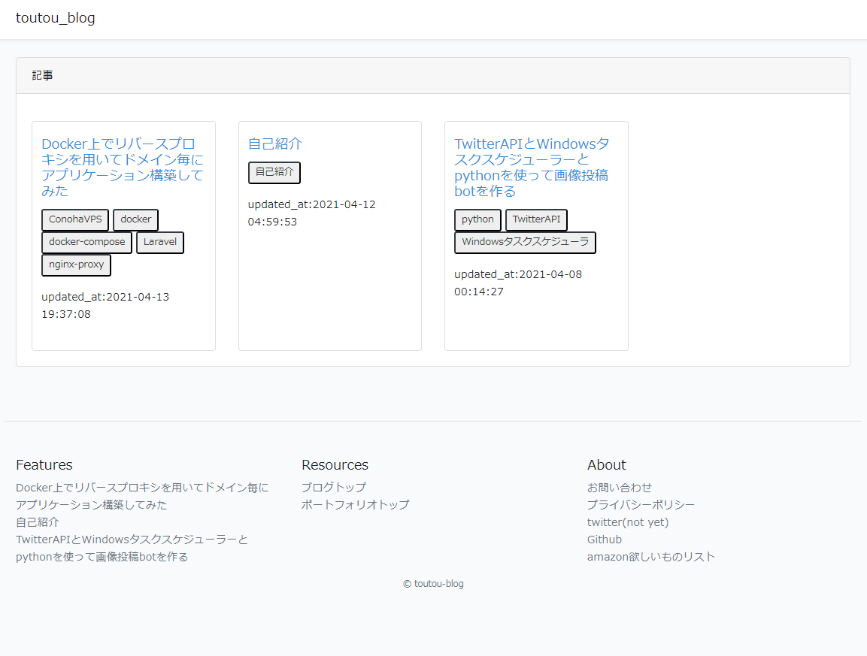
Task: Click お問い合わせ in About section
Action: coord(619,488)
